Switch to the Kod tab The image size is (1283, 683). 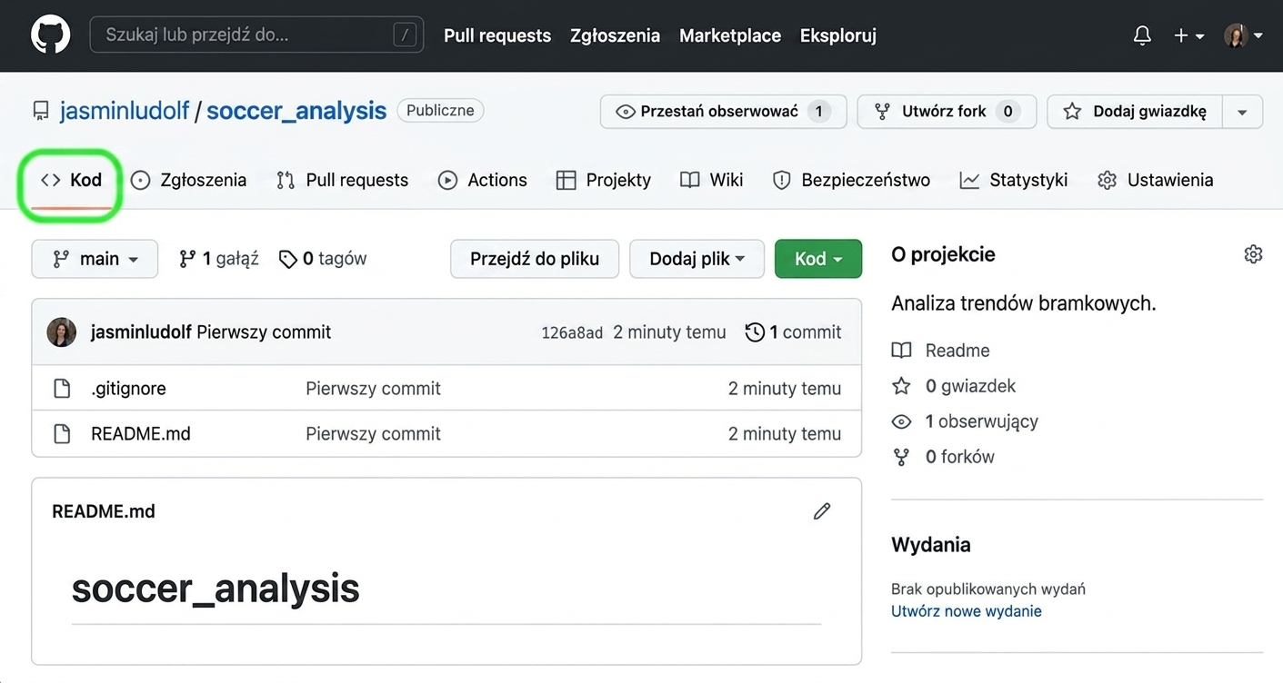click(x=71, y=180)
